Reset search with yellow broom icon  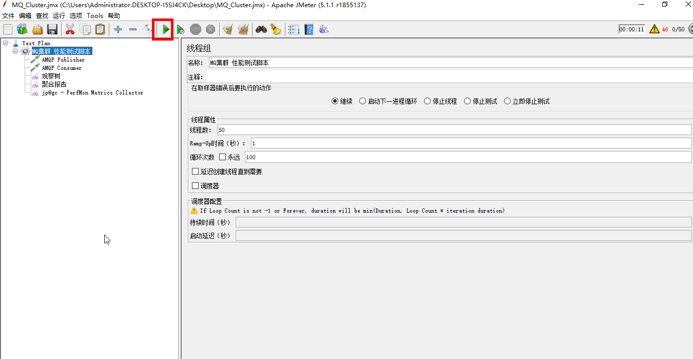click(x=276, y=29)
